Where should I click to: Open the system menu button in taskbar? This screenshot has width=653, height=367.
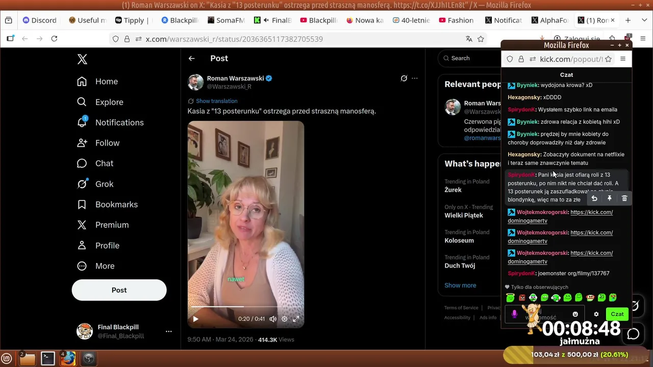[7, 359]
